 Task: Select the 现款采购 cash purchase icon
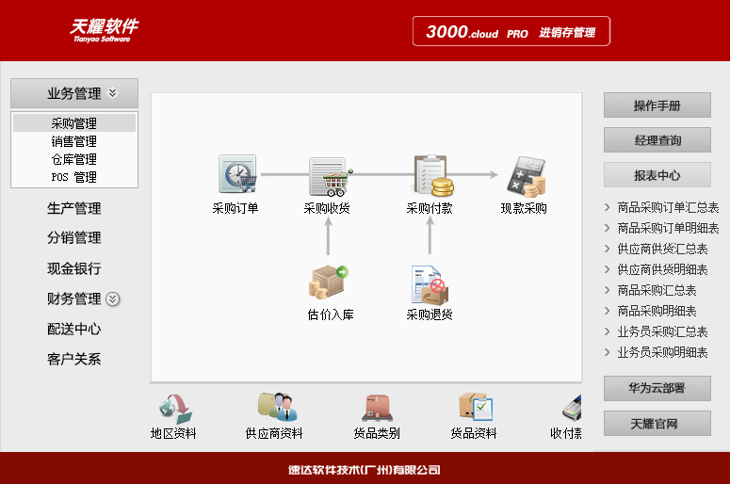(524, 175)
